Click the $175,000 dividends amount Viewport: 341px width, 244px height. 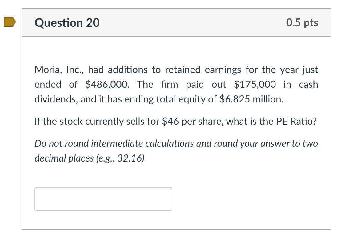click(x=255, y=84)
